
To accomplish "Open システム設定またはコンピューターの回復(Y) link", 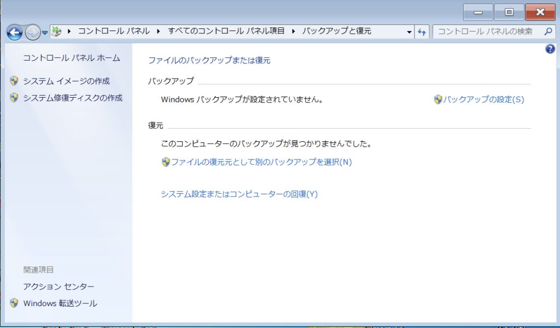I will pos(239,194).
